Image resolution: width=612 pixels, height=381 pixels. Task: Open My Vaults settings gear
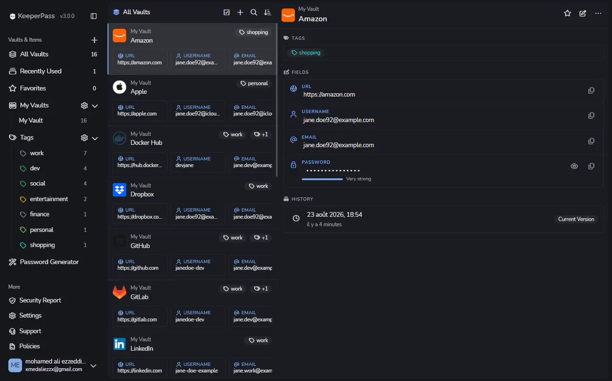point(84,106)
